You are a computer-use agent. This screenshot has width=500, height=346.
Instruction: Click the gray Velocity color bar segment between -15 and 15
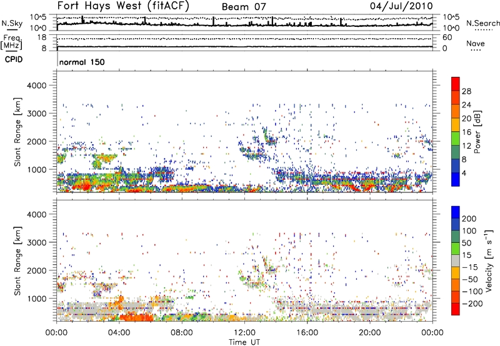tap(456, 260)
